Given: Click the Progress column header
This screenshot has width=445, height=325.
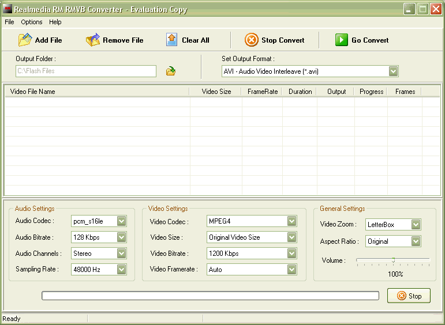Looking at the screenshot, I should (x=371, y=92).
